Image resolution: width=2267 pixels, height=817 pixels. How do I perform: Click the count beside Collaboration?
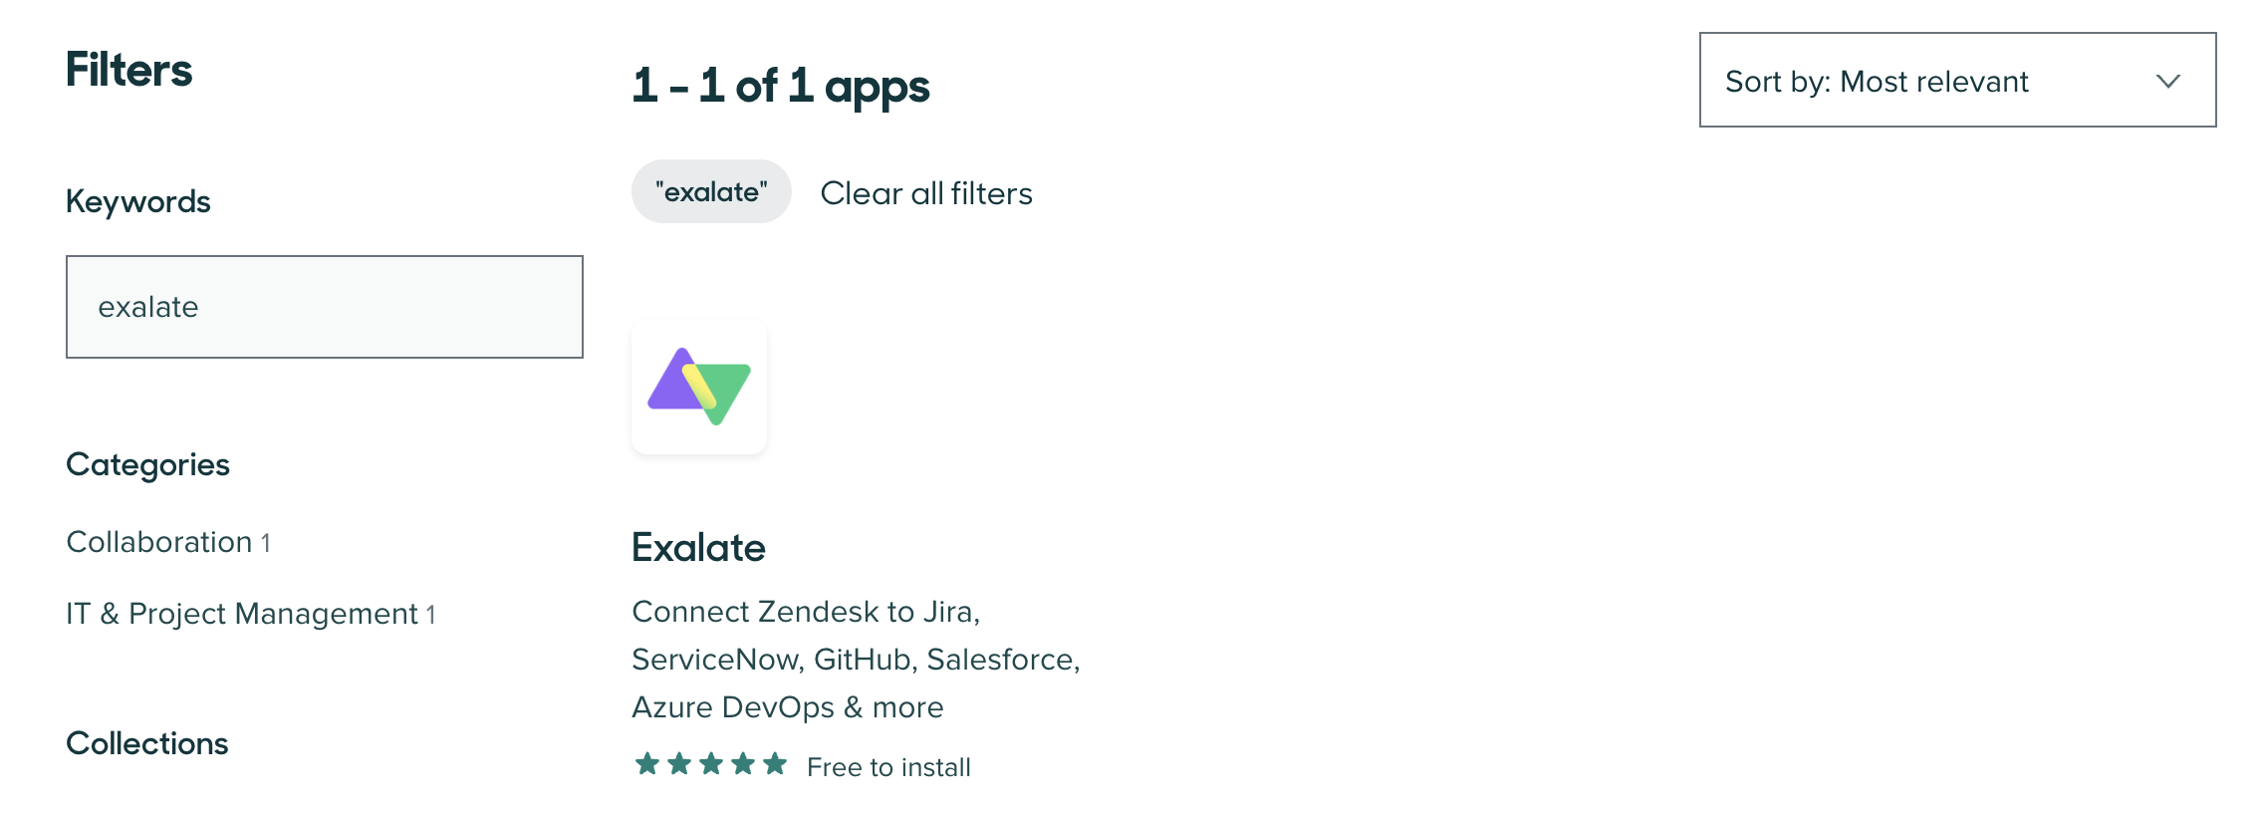point(266,543)
